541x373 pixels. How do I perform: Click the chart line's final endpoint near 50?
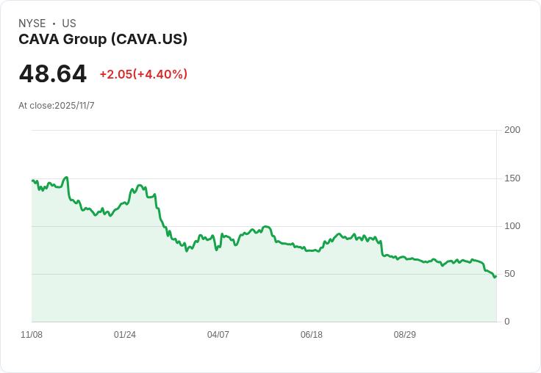click(495, 276)
